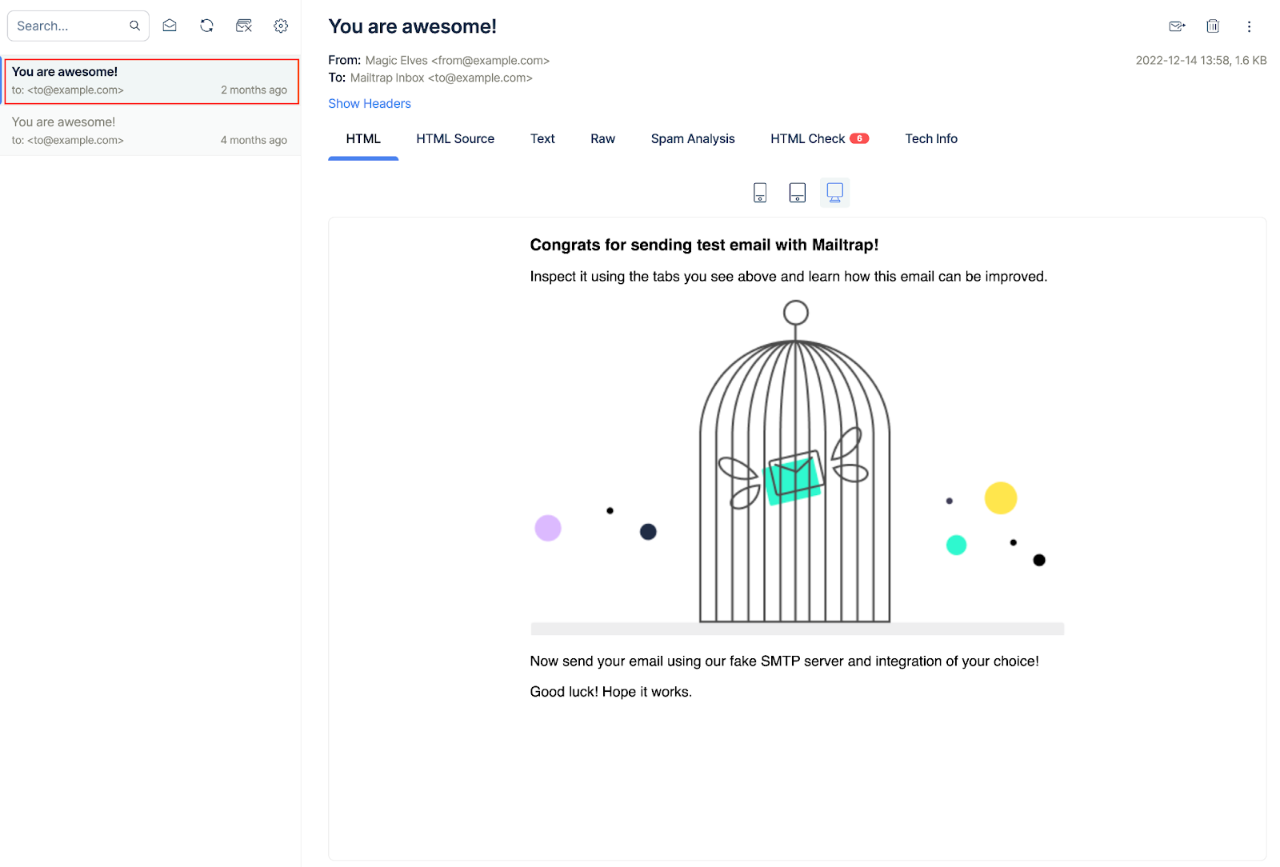Open the Text version of the email
Viewport: 1280px width, 867px height.
point(542,138)
